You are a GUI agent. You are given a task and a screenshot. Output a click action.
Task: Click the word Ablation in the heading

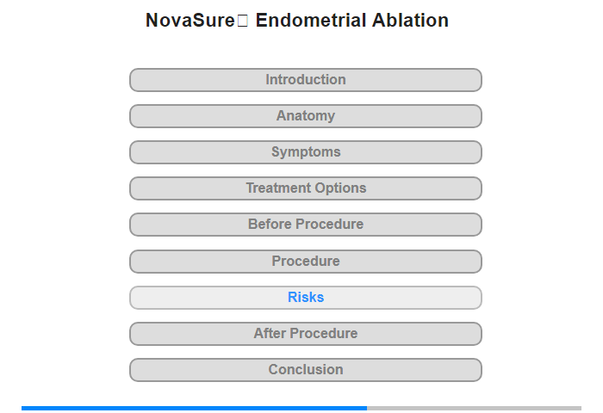tap(408, 21)
